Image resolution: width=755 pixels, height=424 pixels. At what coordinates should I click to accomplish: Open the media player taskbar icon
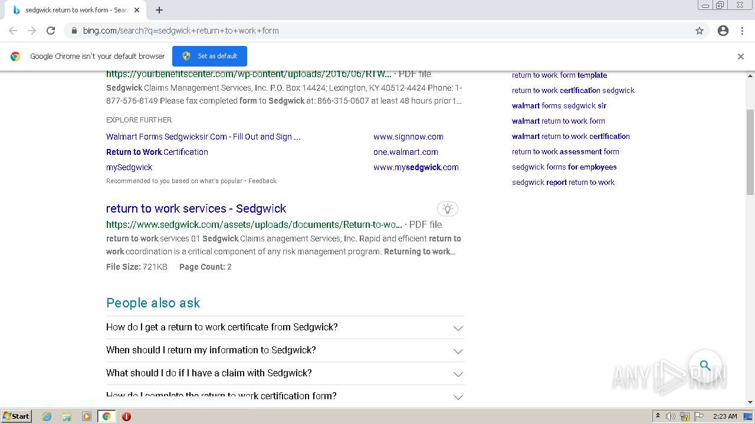(87, 416)
